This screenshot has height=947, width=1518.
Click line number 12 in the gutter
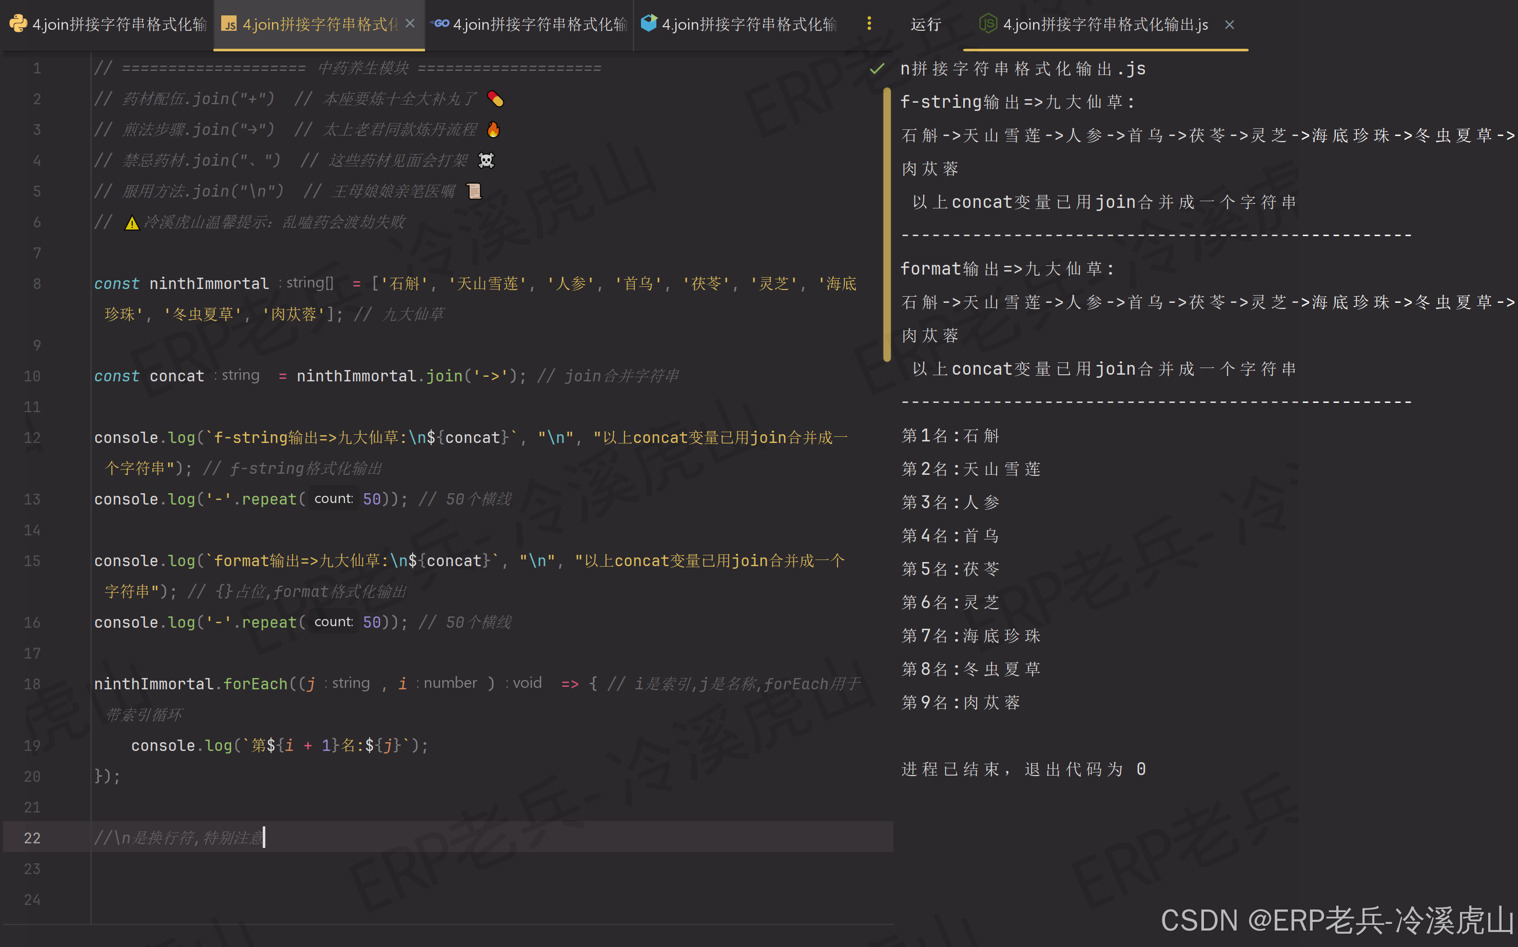pos(32,438)
